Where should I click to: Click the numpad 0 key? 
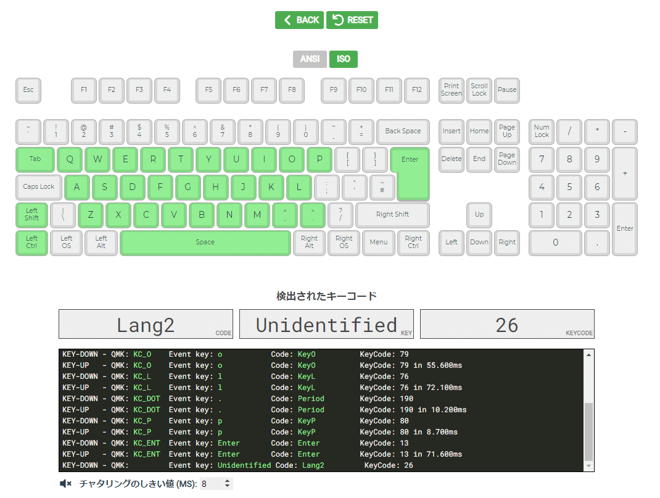pos(555,243)
